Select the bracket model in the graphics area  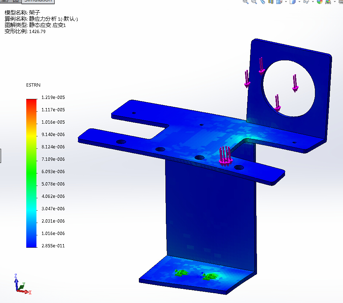[182, 145]
